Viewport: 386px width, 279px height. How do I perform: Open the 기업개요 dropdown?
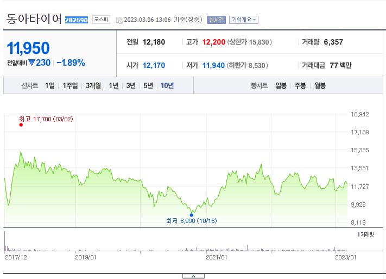[243, 20]
